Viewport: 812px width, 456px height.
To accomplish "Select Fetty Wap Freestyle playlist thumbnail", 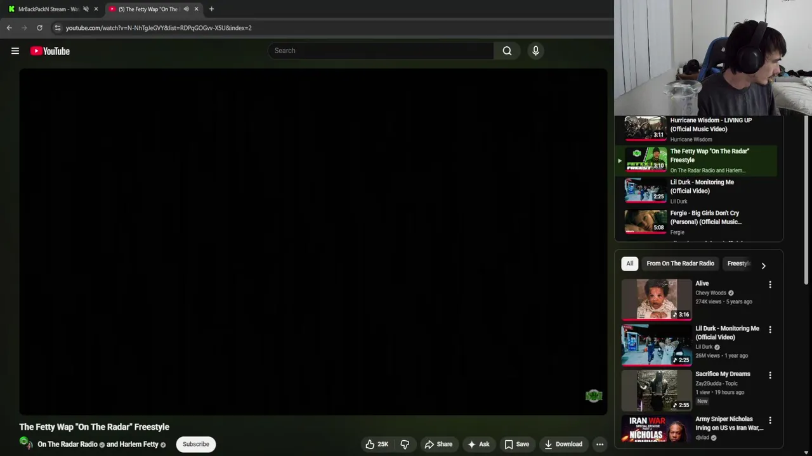I will click(x=646, y=160).
